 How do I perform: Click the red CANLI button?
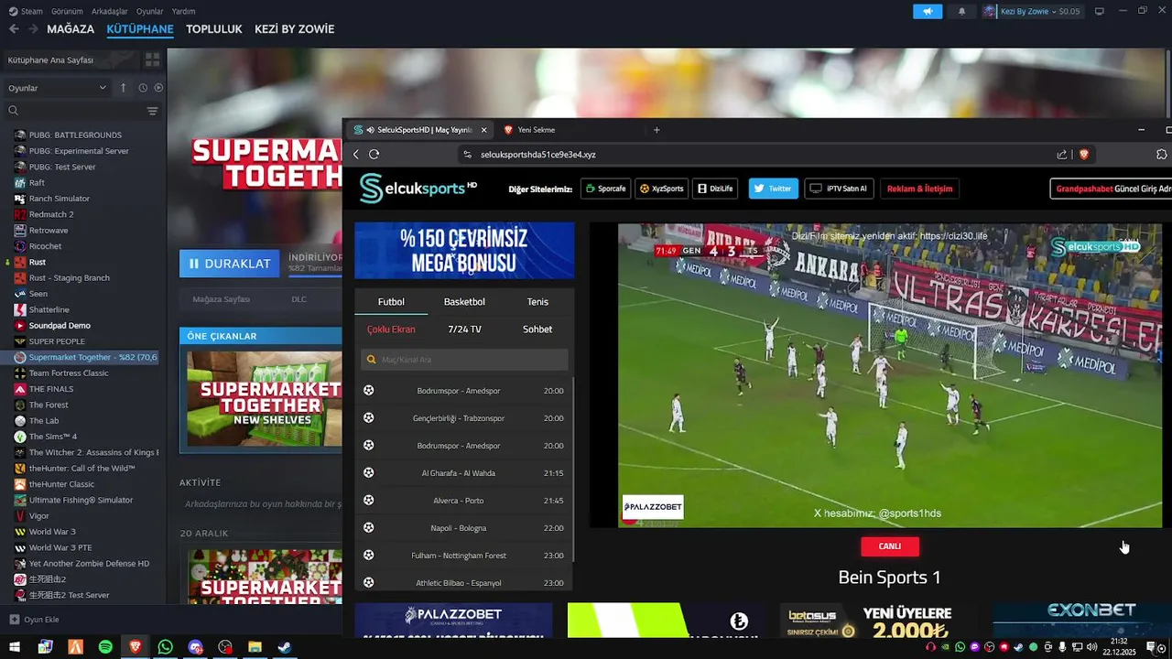(890, 546)
